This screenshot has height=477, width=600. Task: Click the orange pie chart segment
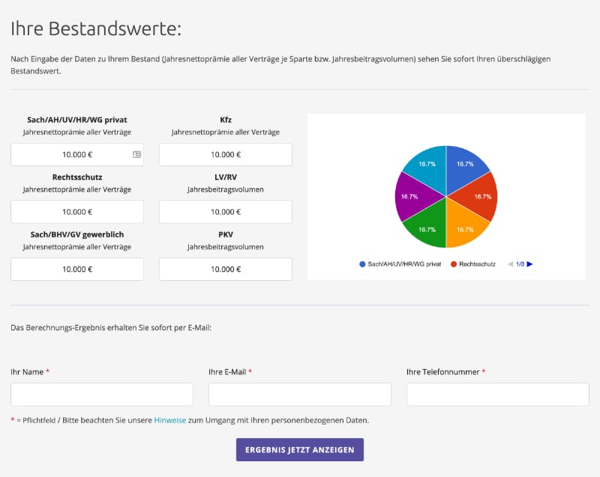pyautogui.click(x=465, y=225)
